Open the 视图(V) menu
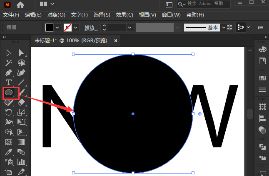This screenshot has height=176, width=269. pos(147,15)
